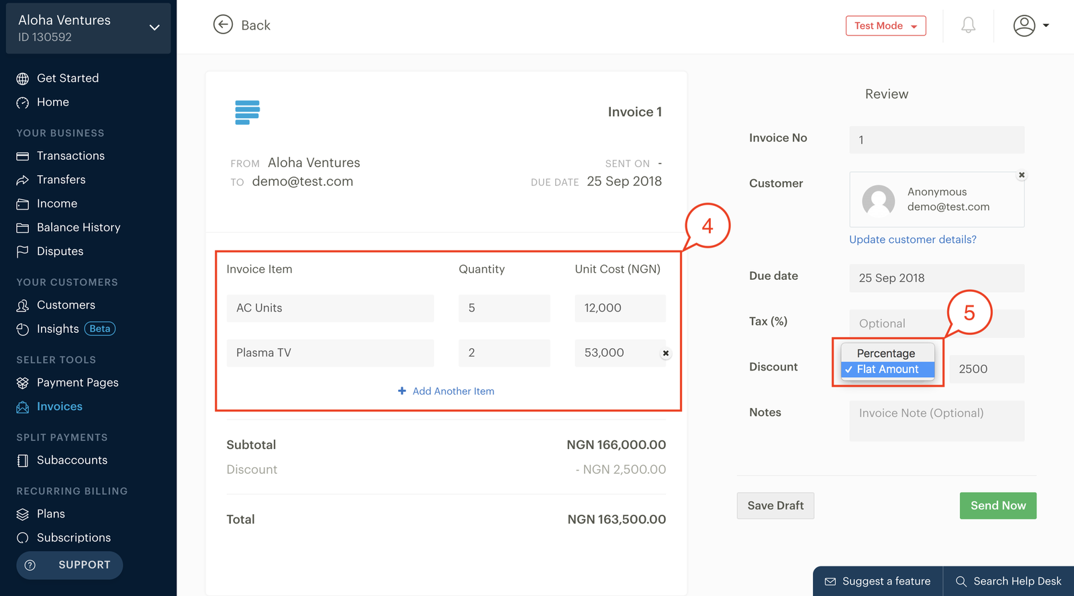Click the Insights clock icon
This screenshot has width=1074, height=596.
[23, 330]
